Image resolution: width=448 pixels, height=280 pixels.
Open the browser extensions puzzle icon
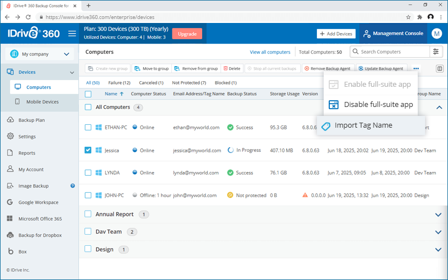pyautogui.click(x=419, y=17)
